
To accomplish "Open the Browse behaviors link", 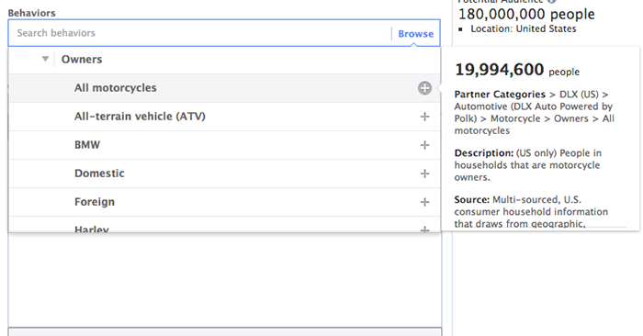I will pos(415,34).
